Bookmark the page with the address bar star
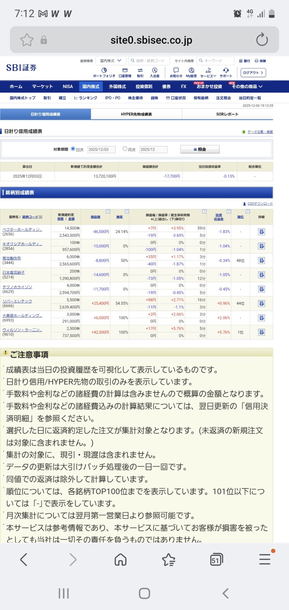Viewport: 289px width, 610px height. (27, 40)
